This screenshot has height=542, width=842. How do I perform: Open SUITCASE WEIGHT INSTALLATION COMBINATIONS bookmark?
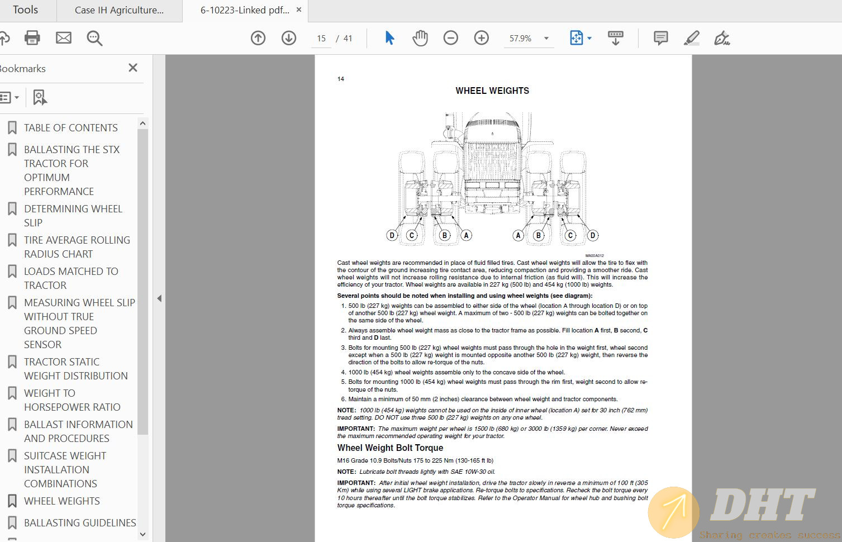click(65, 470)
